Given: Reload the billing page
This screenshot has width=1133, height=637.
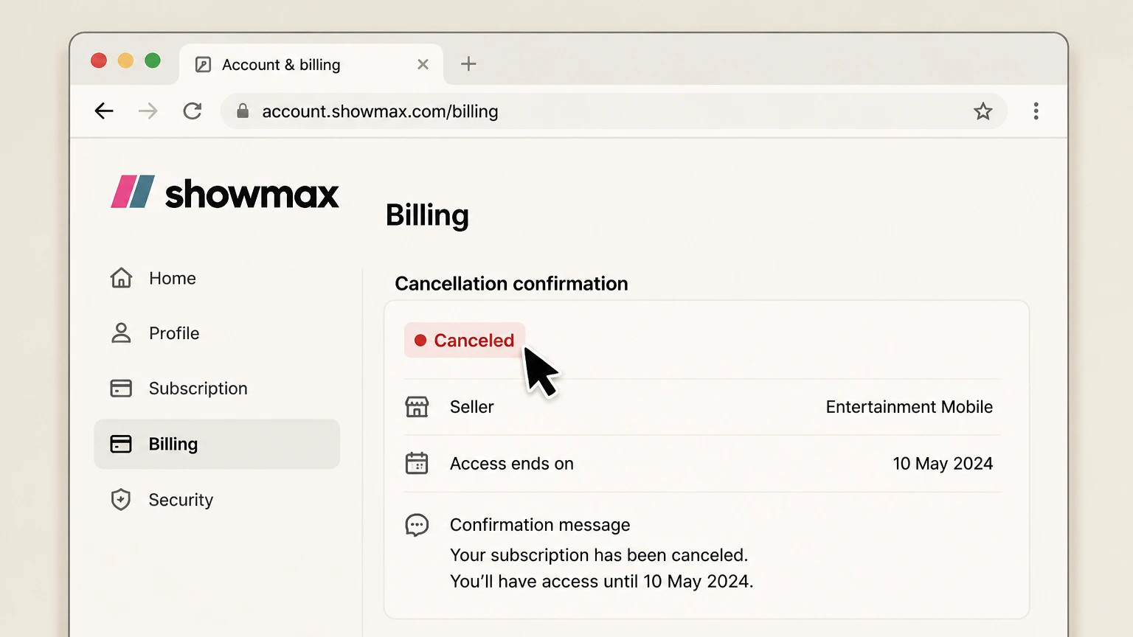Looking at the screenshot, I should pyautogui.click(x=193, y=111).
